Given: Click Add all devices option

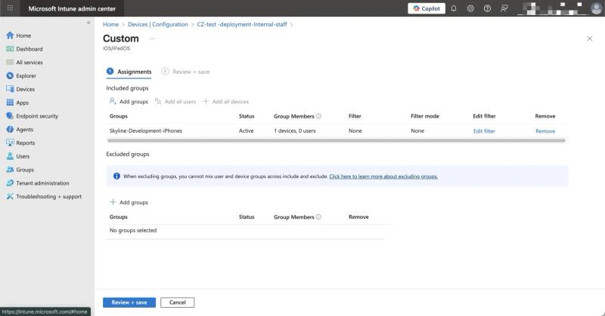Looking at the screenshot, I should 226,102.
